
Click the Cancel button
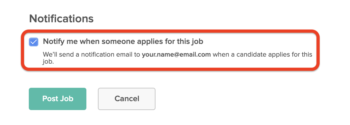pyautogui.click(x=127, y=99)
